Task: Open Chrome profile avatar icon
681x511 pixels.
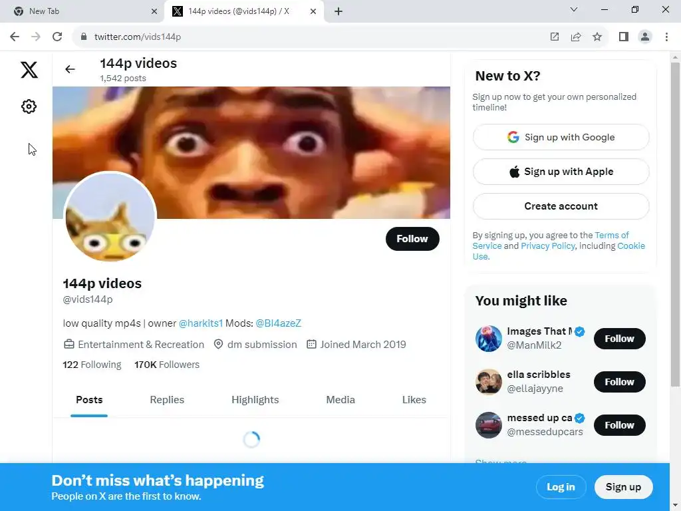Action: (645, 37)
